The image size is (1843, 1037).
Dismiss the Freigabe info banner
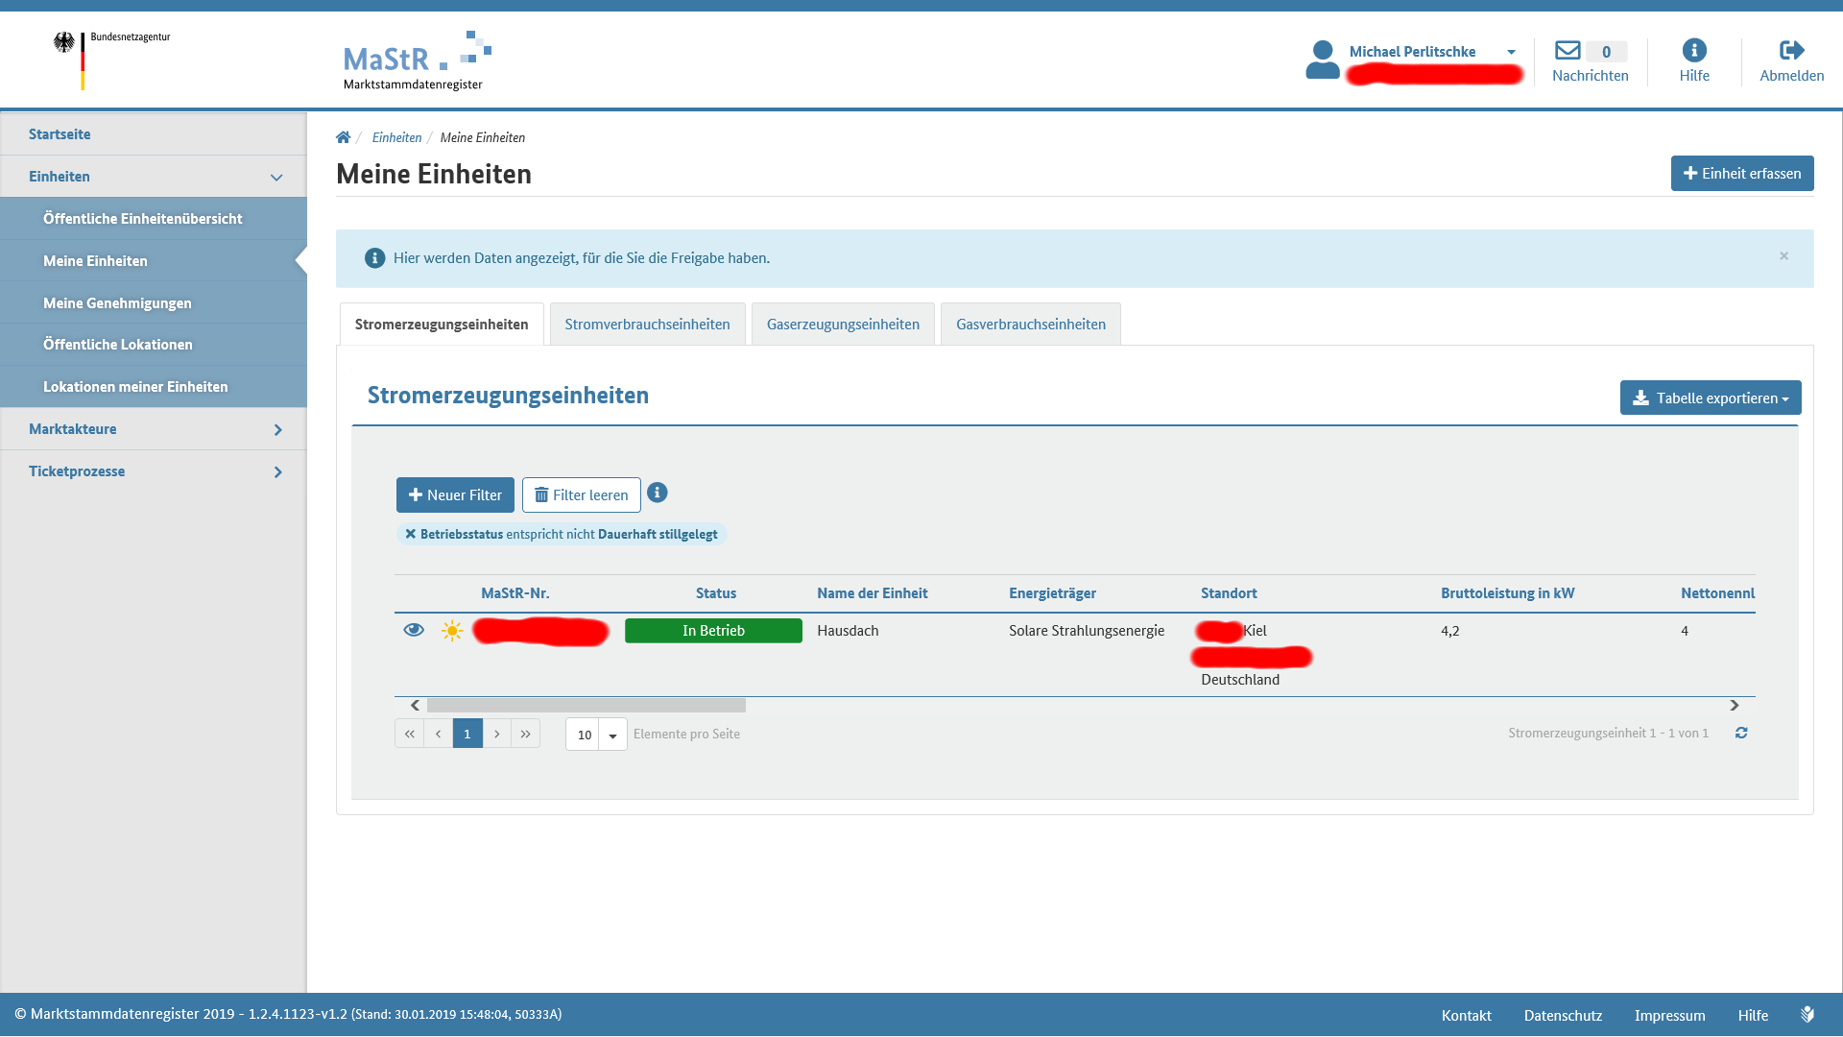click(x=1783, y=255)
